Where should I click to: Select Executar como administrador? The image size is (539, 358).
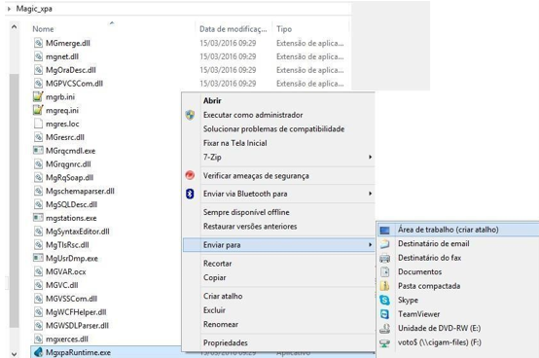pos(253,115)
